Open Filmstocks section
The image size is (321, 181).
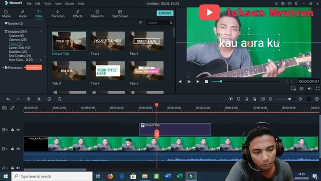(14, 67)
